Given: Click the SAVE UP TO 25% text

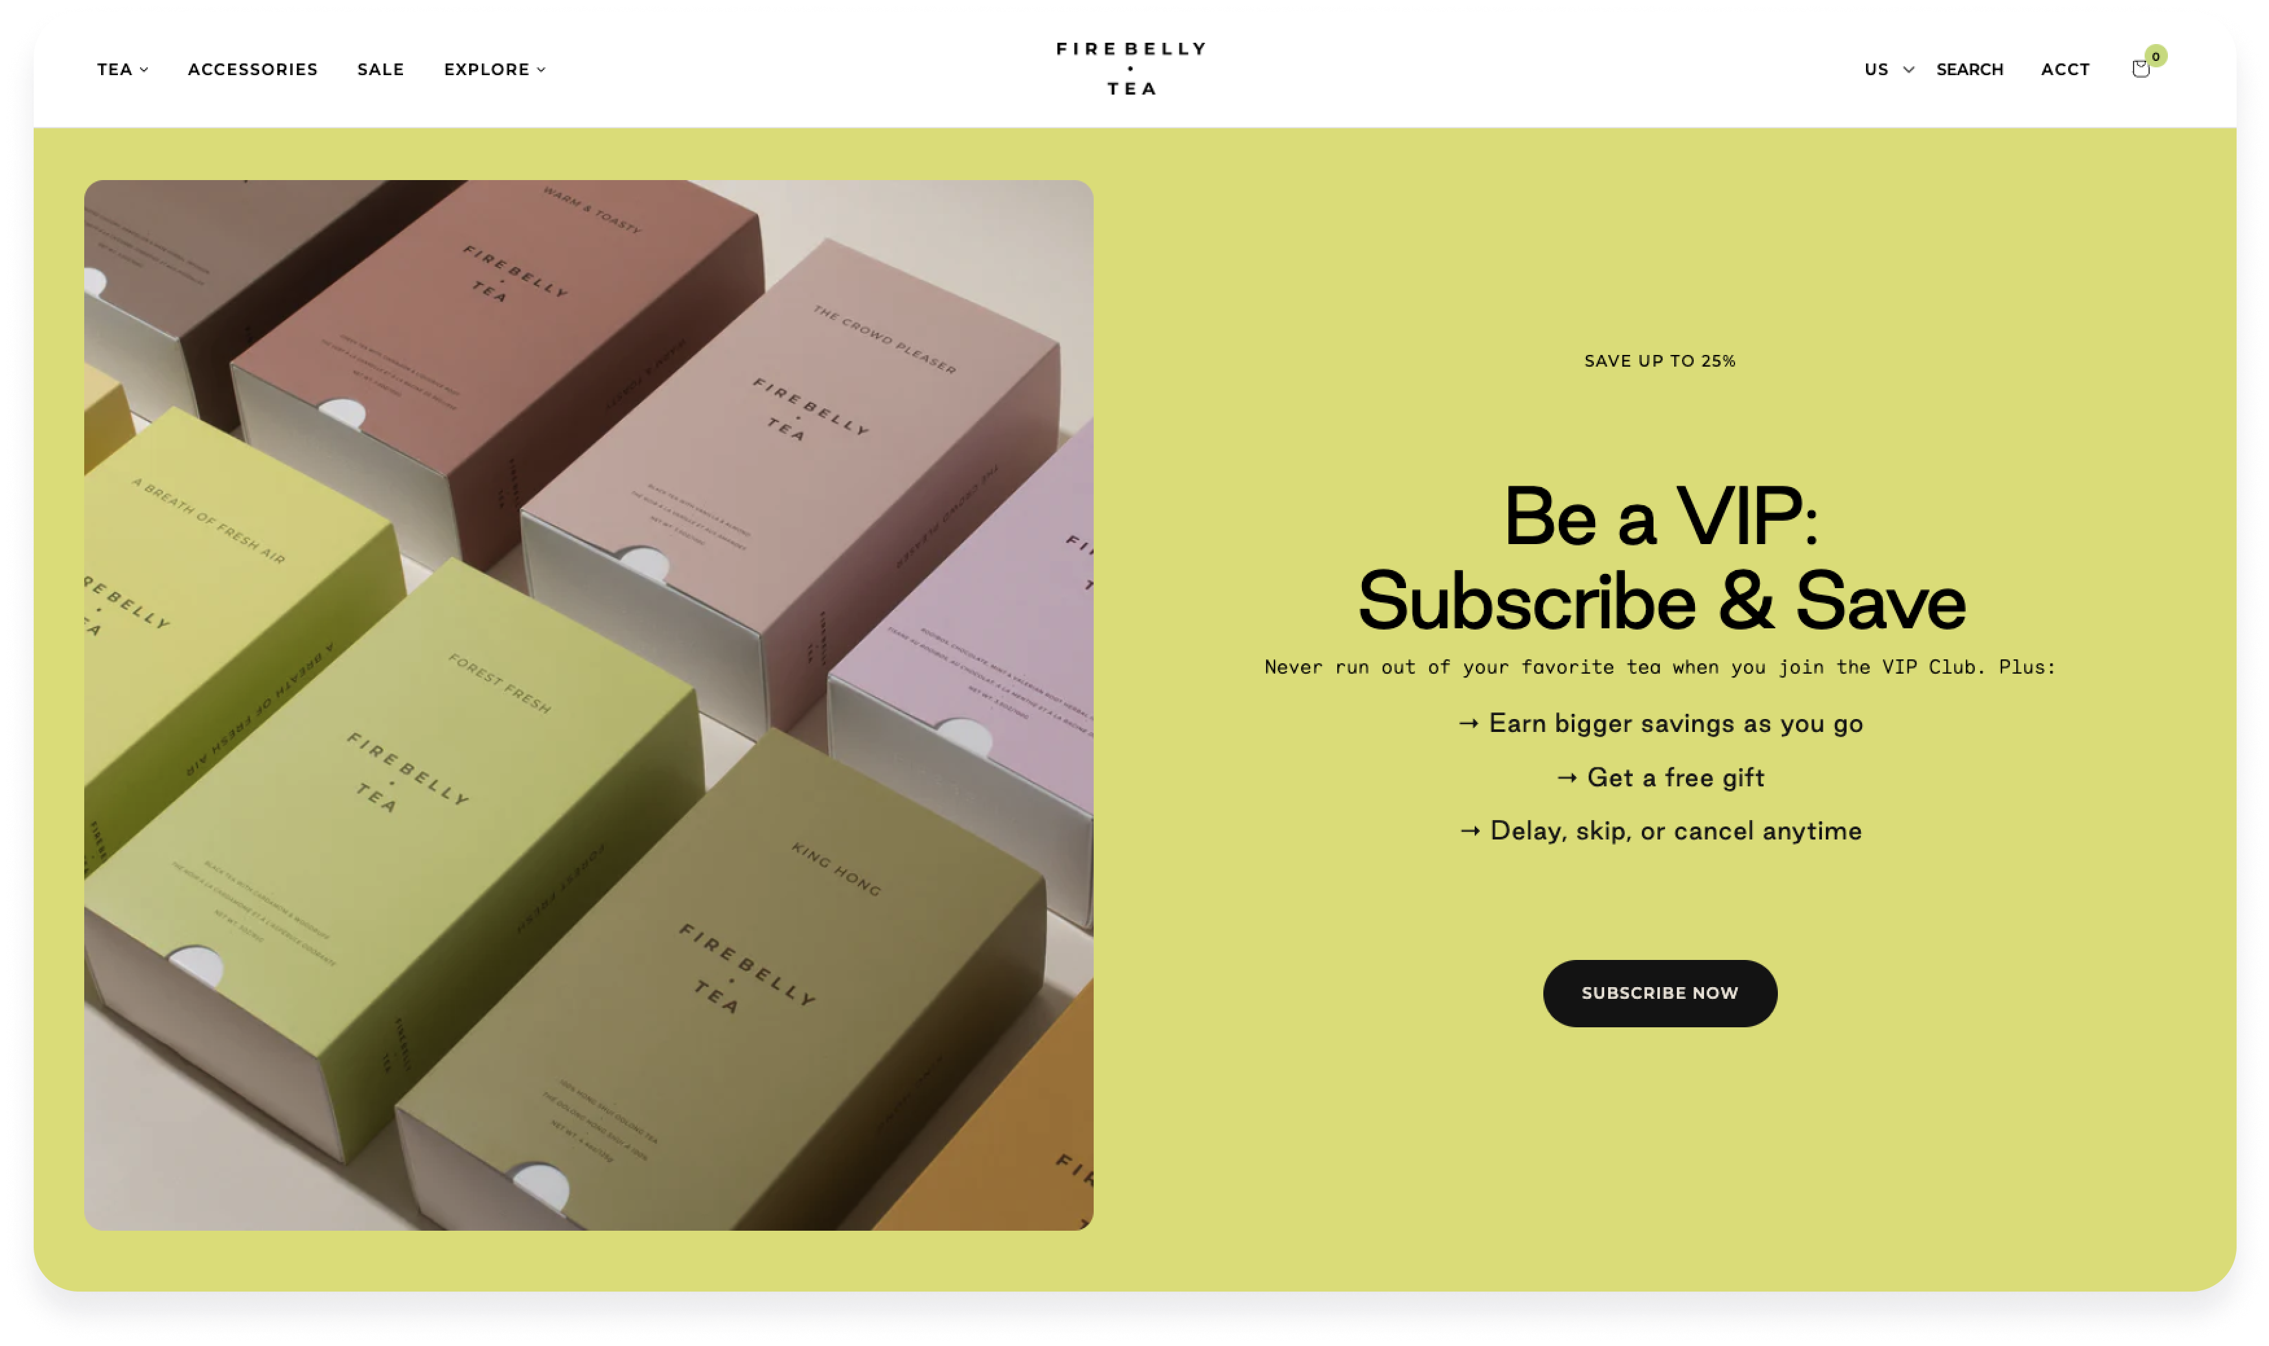Looking at the screenshot, I should tap(1660, 361).
